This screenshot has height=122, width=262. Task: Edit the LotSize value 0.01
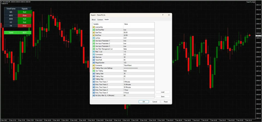pyautogui.click(x=139, y=38)
